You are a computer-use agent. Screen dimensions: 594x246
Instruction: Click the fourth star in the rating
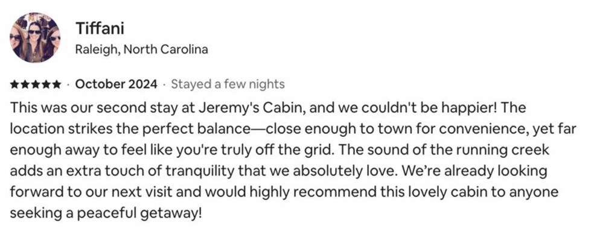click(x=46, y=84)
